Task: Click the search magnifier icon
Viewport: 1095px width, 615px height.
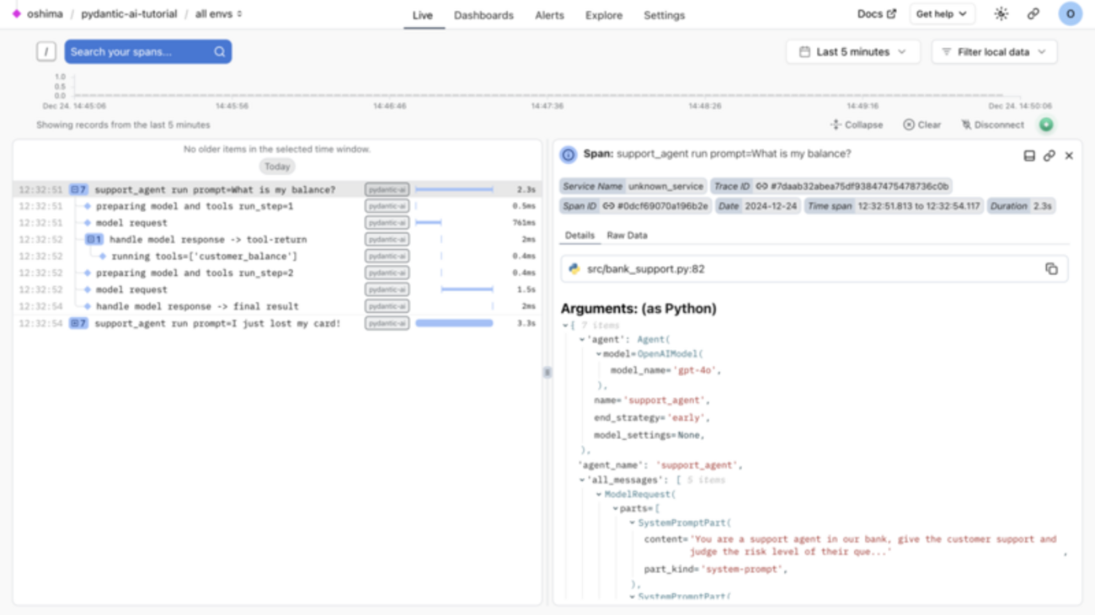Action: click(220, 52)
